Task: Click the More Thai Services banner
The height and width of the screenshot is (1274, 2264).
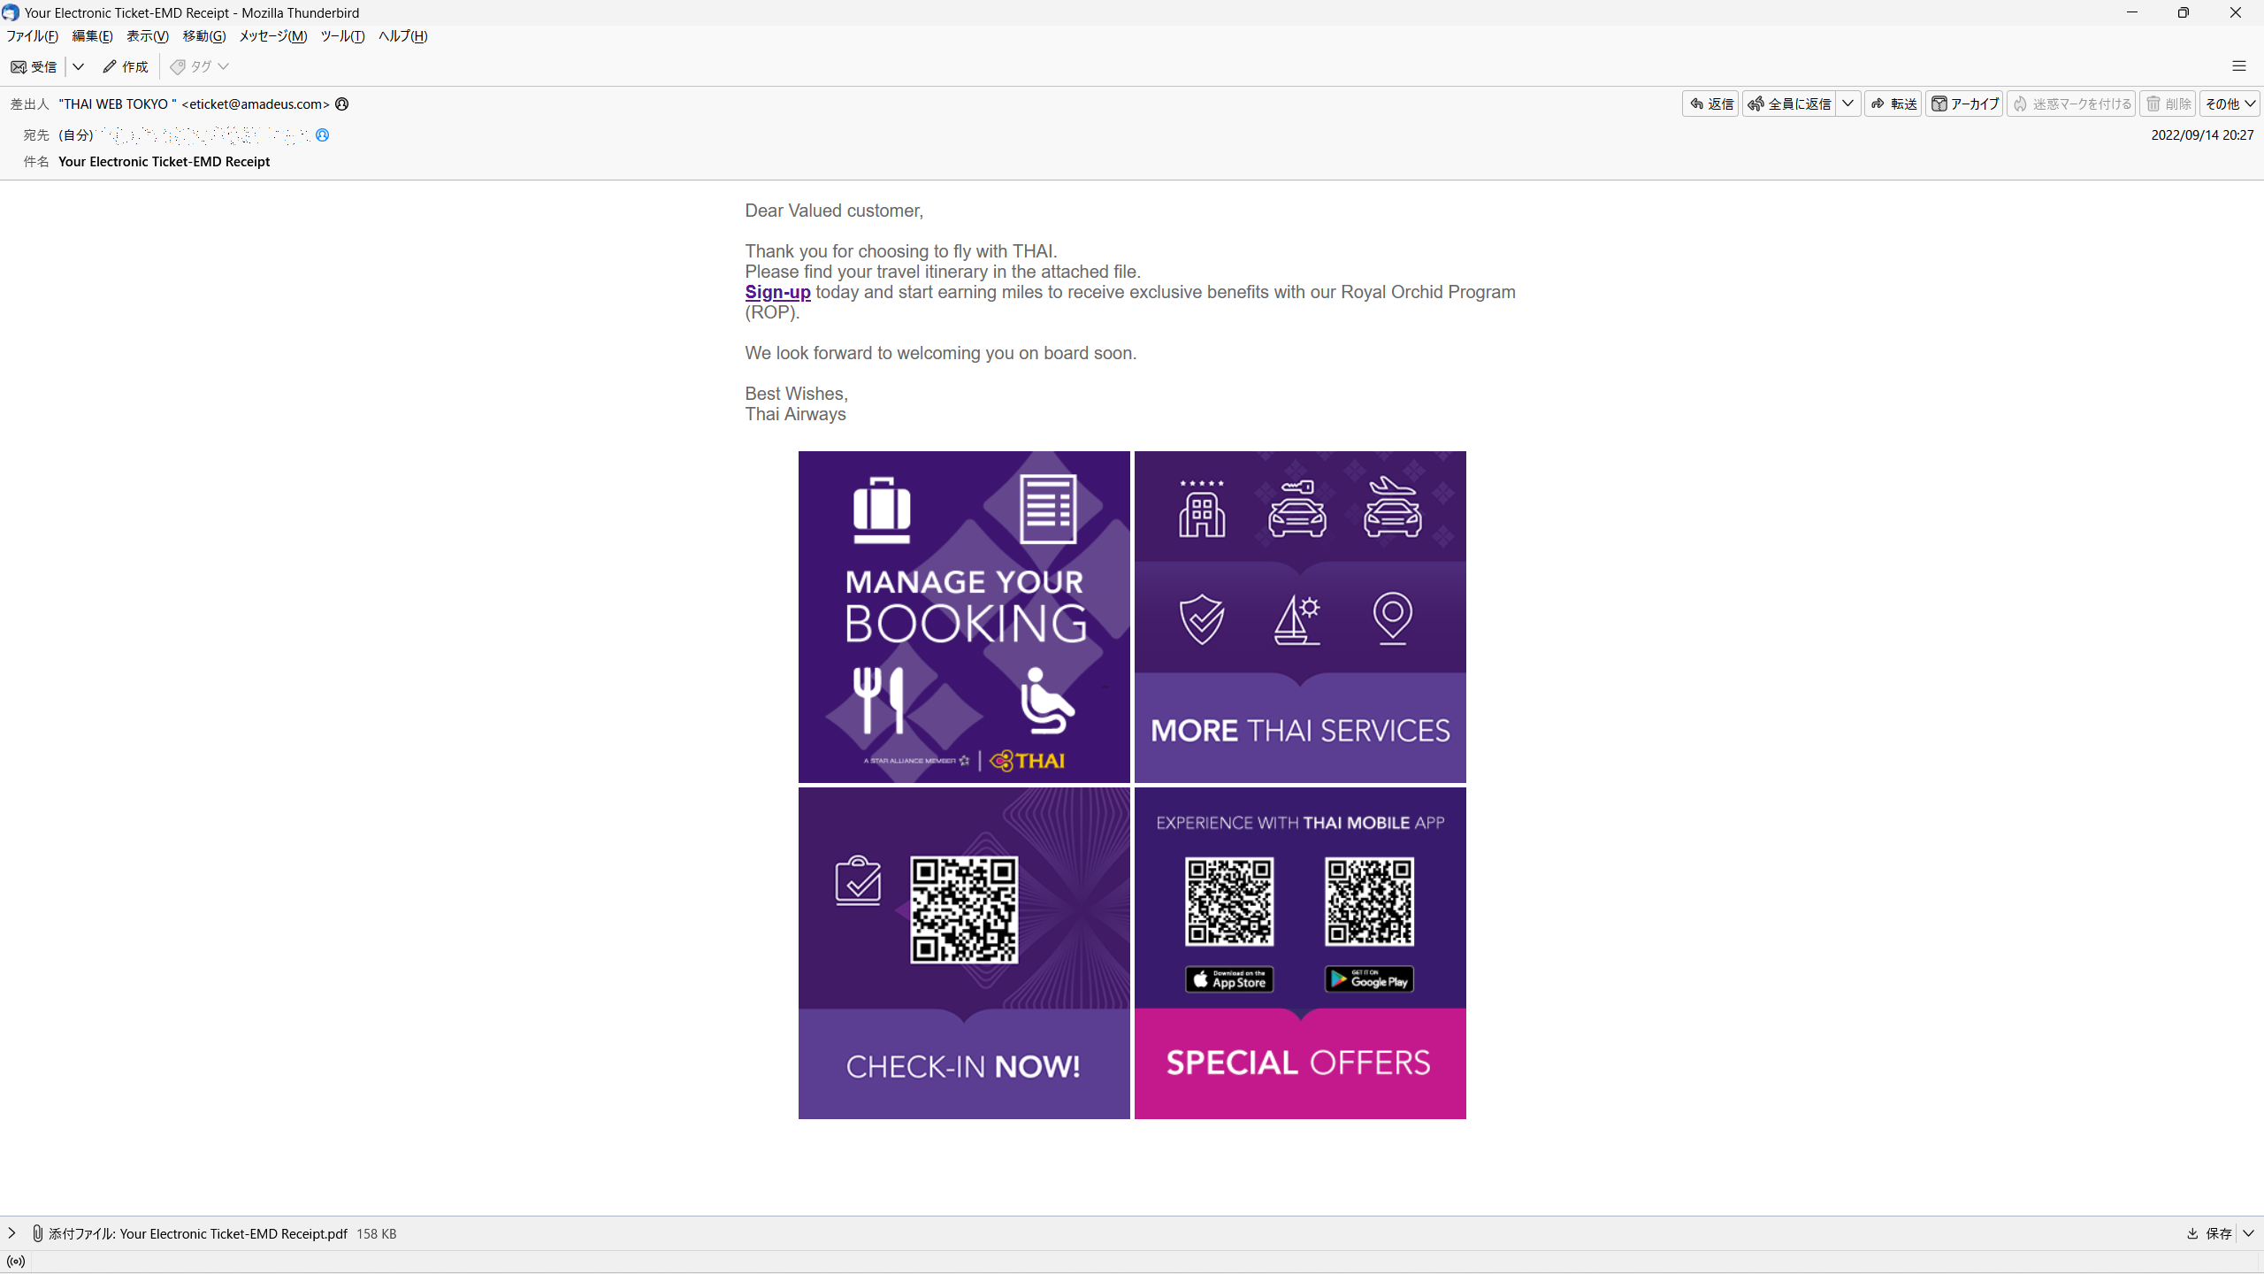Action: click(1300, 617)
